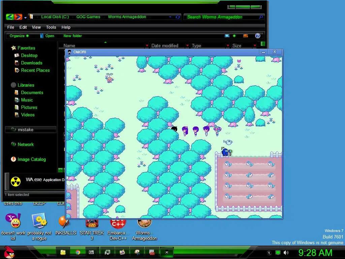This screenshot has height=259, width=345.
Task: Click the OMORI taskbar button
Action: click(167, 252)
